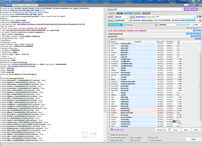The image size is (202, 146).
Task: Select the INTEL platform tab
Action: tap(120, 13)
